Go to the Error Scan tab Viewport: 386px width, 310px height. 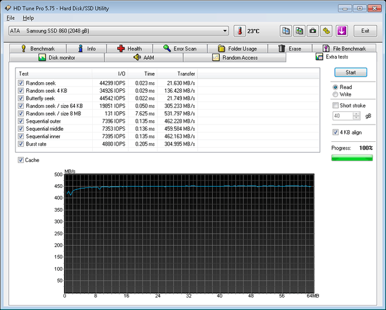coord(180,49)
